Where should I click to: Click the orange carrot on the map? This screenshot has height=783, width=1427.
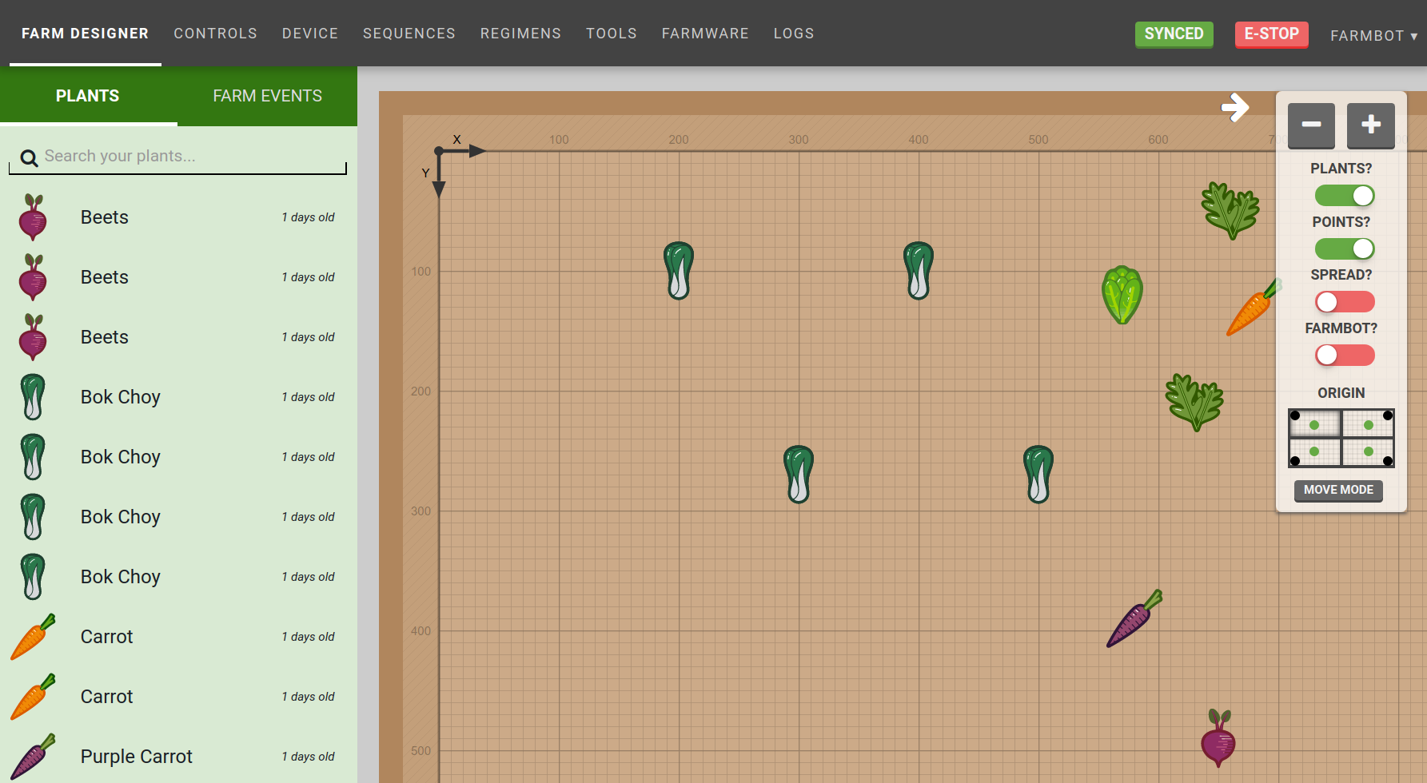[1251, 309]
